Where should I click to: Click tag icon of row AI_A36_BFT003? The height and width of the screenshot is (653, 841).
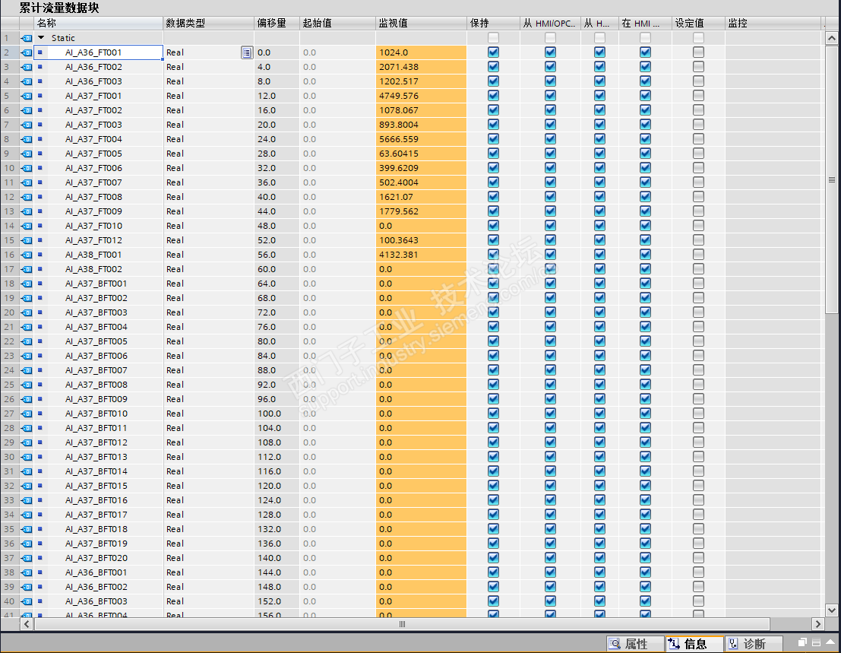pos(27,601)
